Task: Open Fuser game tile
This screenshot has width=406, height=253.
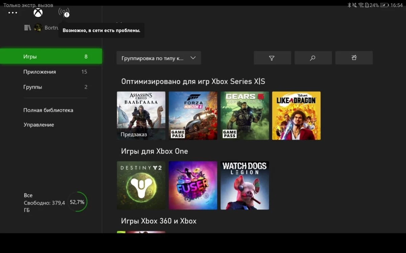Action: 193,185
